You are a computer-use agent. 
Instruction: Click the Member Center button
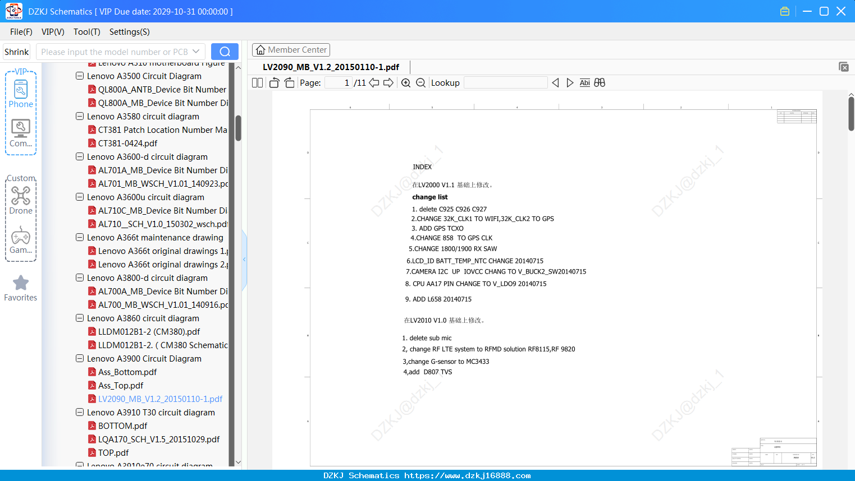point(291,50)
